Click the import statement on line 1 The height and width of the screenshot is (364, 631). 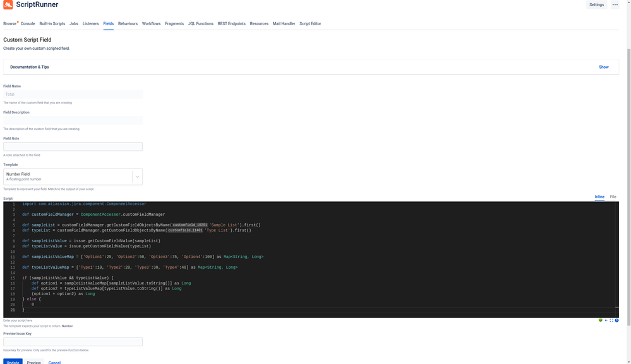pyautogui.click(x=84, y=204)
